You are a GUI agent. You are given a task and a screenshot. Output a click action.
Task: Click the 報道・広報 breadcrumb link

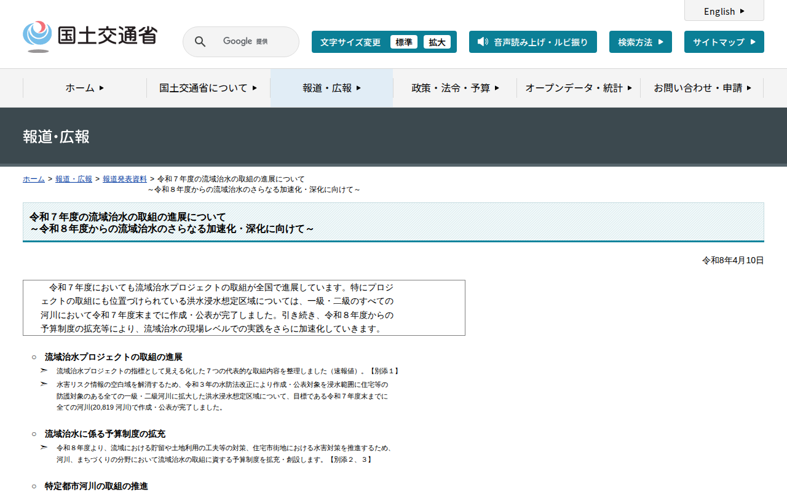click(74, 179)
